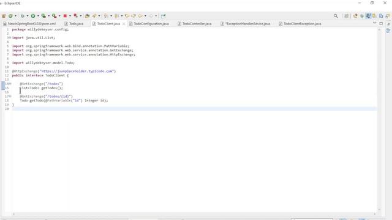Click the vertical scrollbar down arrow
This screenshot has width=392, height=220.
(379, 210)
